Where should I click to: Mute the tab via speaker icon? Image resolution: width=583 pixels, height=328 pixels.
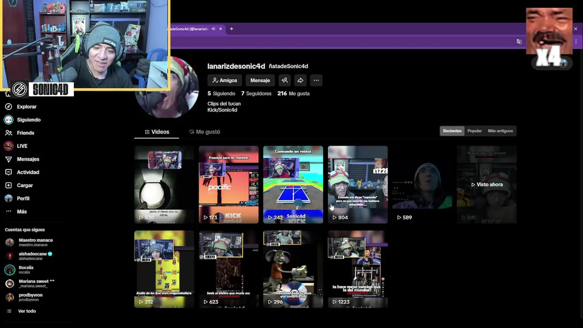pyautogui.click(x=213, y=29)
